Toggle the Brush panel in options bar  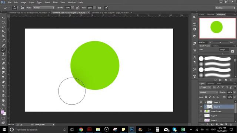[x=22, y=8]
